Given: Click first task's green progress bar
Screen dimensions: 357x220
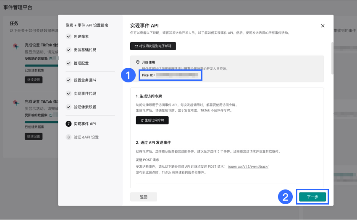Looking at the screenshot, I should 41,66.
